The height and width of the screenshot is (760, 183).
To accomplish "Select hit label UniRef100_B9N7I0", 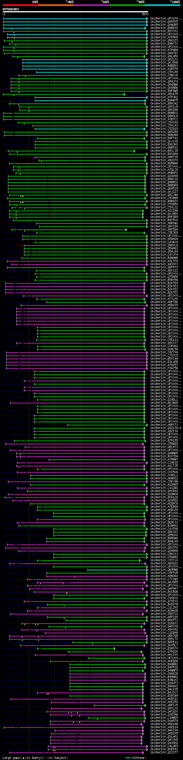I will coord(164,44).
